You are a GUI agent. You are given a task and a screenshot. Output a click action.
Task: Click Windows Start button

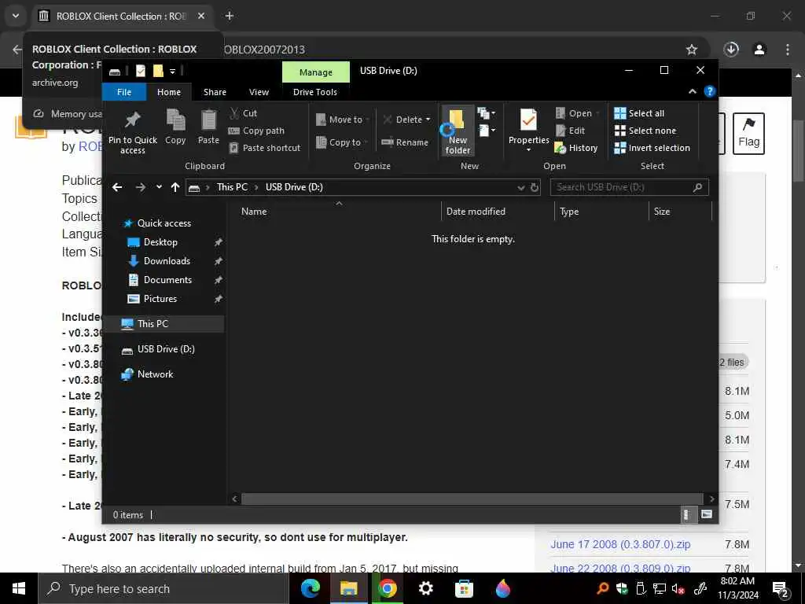[19, 588]
